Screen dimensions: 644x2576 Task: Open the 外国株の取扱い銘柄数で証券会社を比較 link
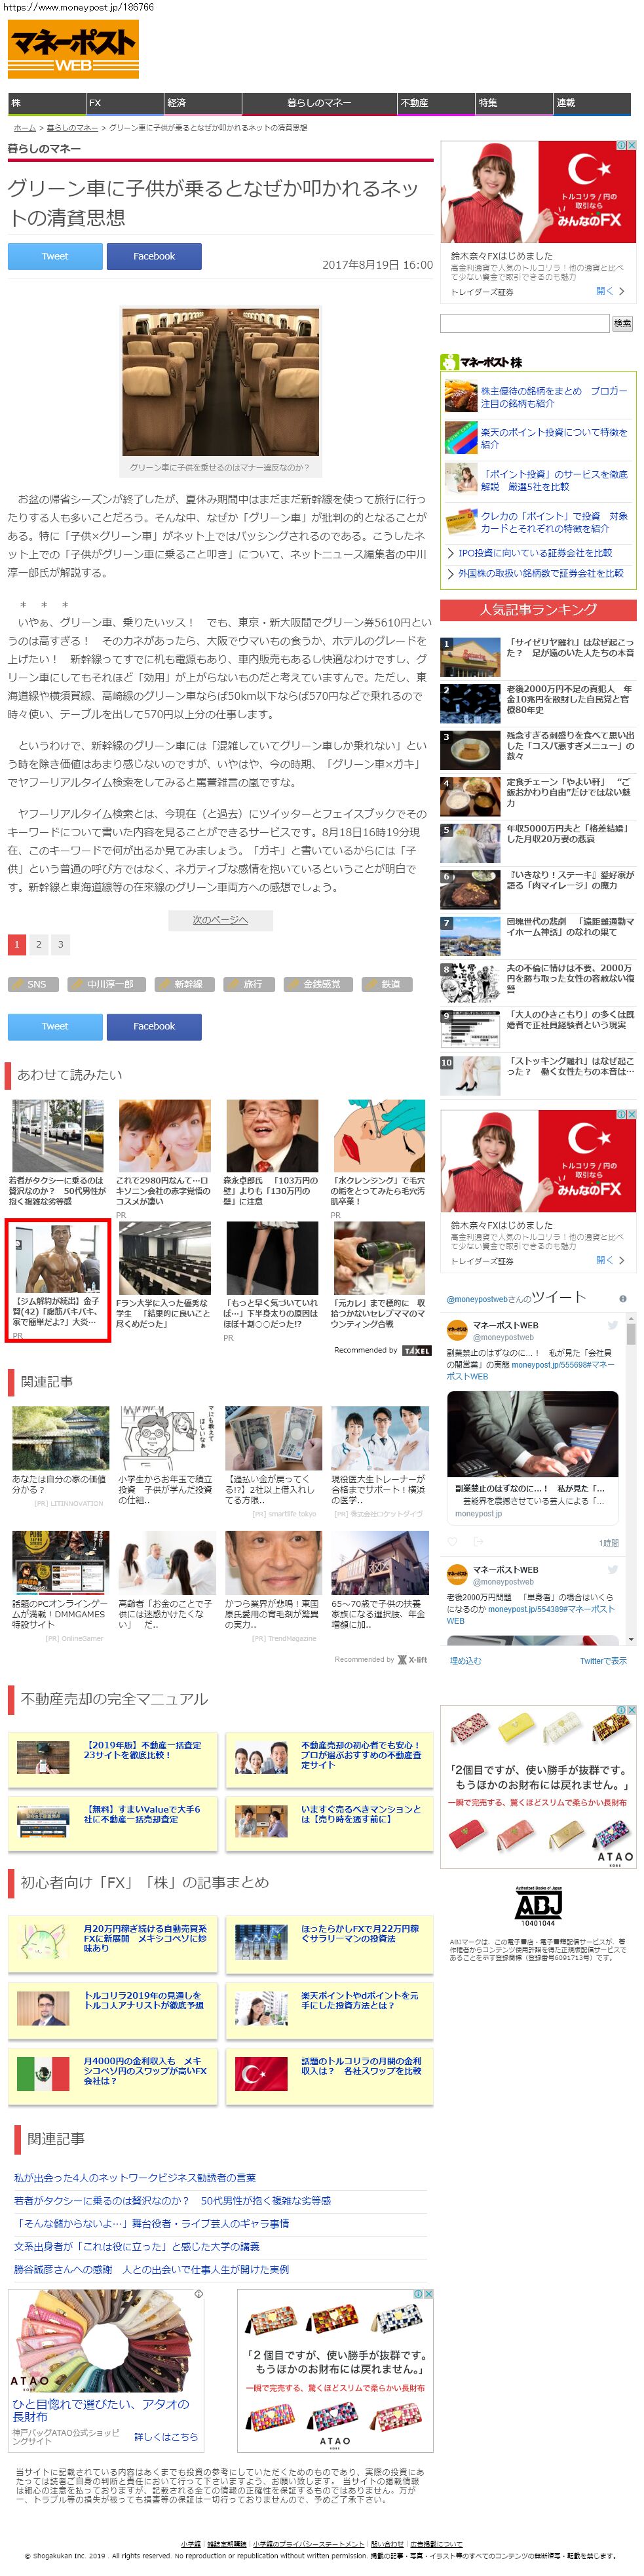(541, 573)
